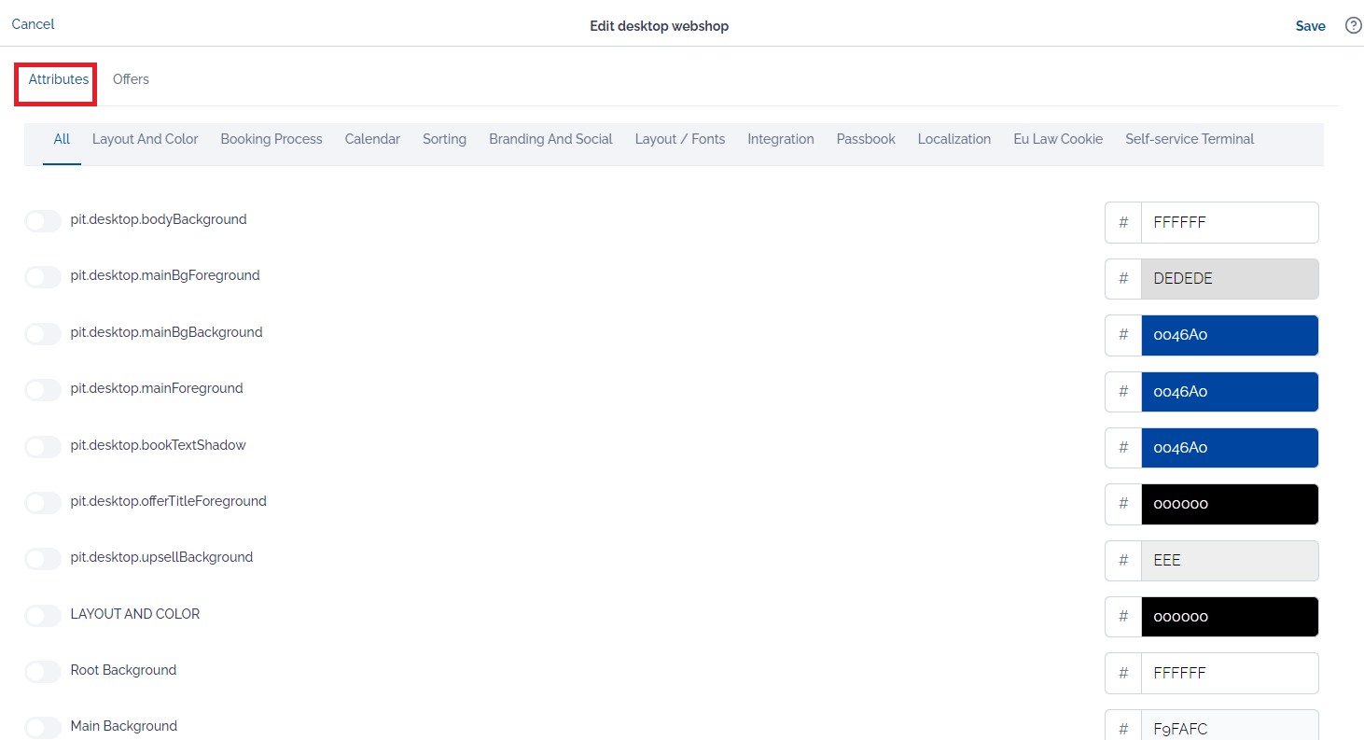Click the pit.desktop.bodyBackground label
Image resolution: width=1364 pixels, height=740 pixels.
[159, 219]
